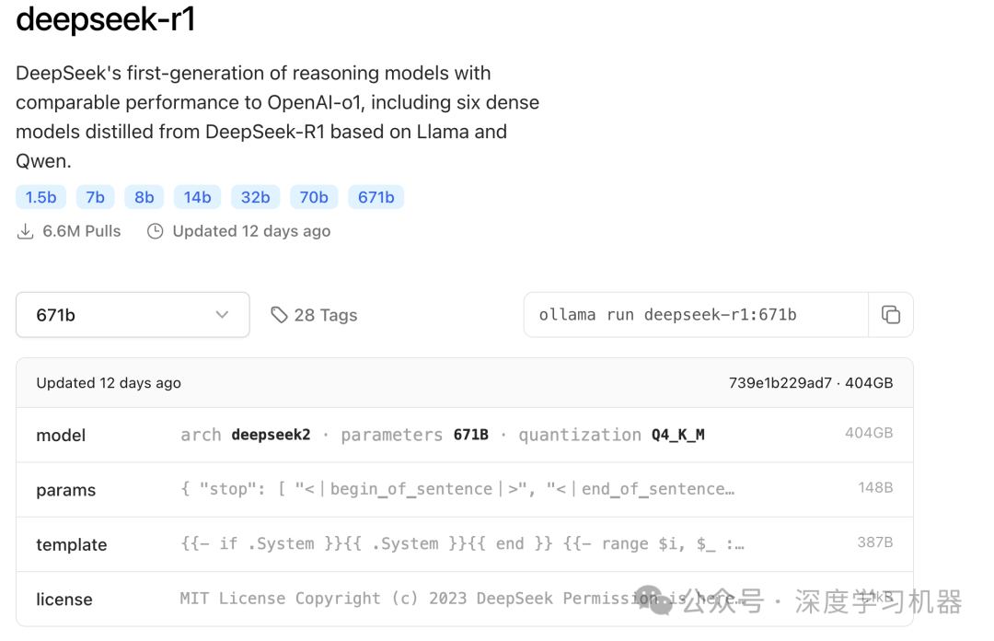
Task: Select the 32b size tag
Action: point(256,197)
